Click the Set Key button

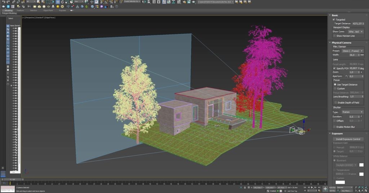pos(333,190)
